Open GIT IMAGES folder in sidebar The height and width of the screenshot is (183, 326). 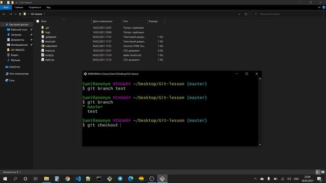click(18, 50)
